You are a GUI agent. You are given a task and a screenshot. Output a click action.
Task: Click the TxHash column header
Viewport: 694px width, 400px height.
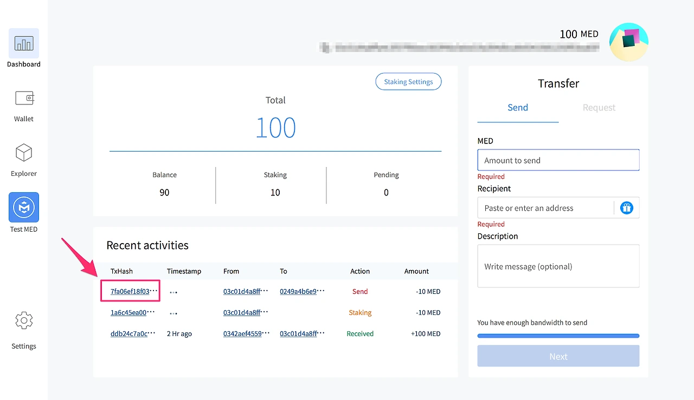tap(121, 271)
